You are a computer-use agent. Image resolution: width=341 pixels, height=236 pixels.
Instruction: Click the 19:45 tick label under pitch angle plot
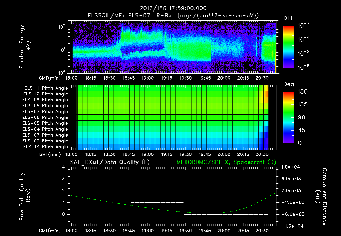tap(205, 155)
